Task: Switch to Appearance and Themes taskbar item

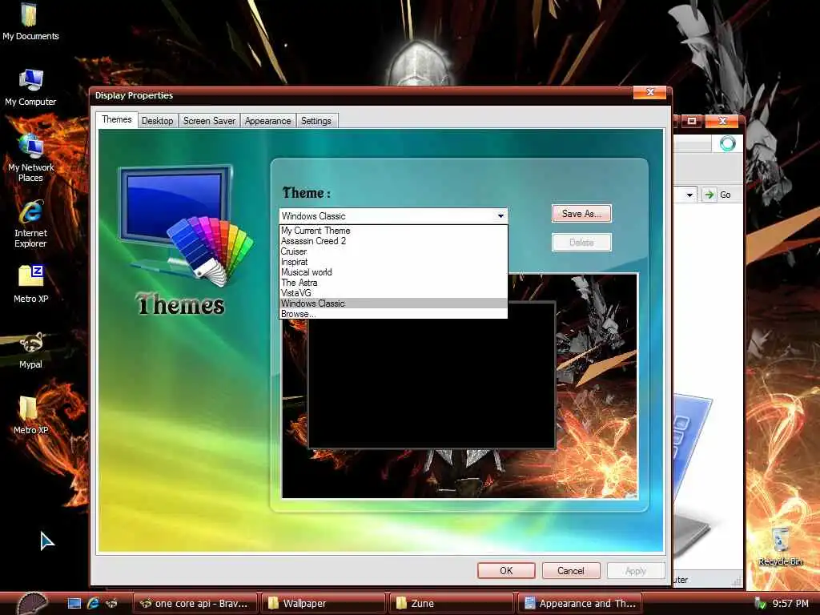Action: (x=580, y=604)
